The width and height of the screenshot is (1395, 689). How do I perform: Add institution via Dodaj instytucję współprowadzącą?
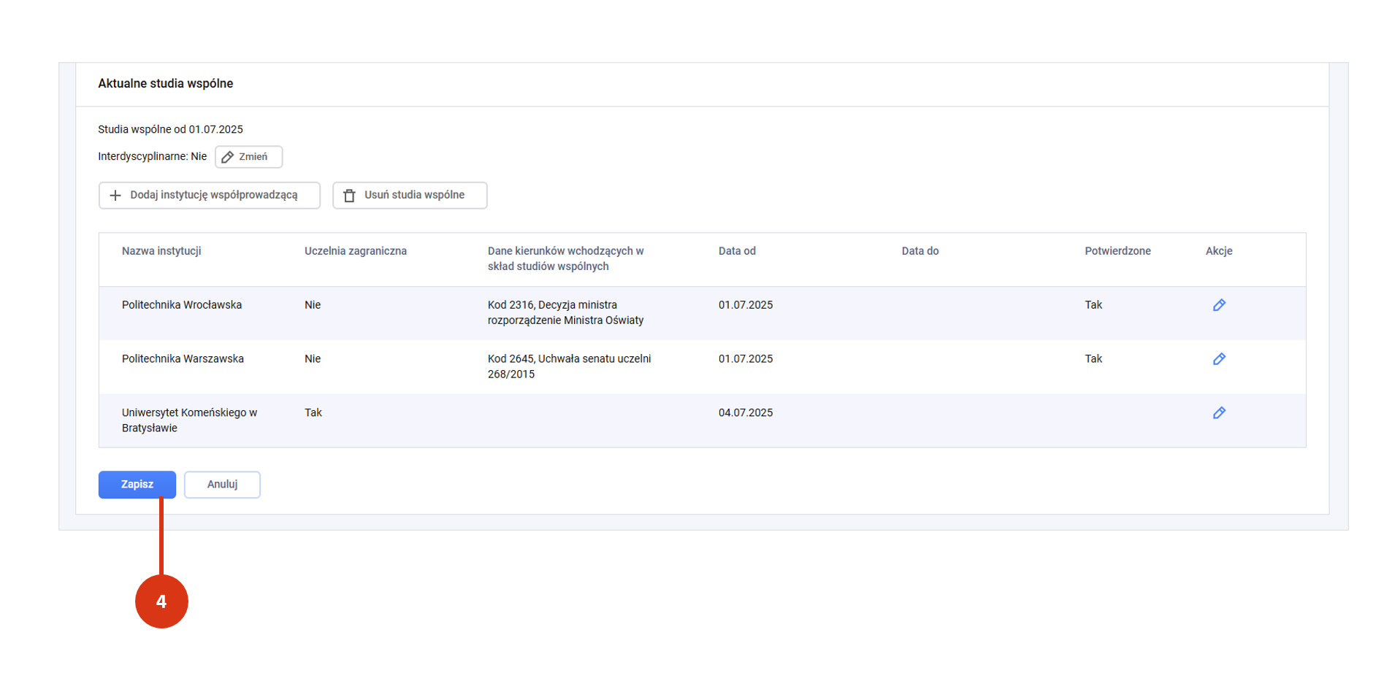[210, 196]
